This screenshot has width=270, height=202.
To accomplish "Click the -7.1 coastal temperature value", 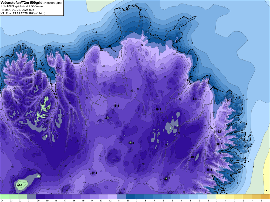I will point(246,146).
